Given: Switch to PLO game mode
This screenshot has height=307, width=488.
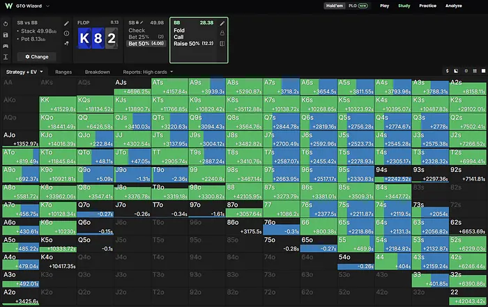Looking at the screenshot, I should coord(358,6).
